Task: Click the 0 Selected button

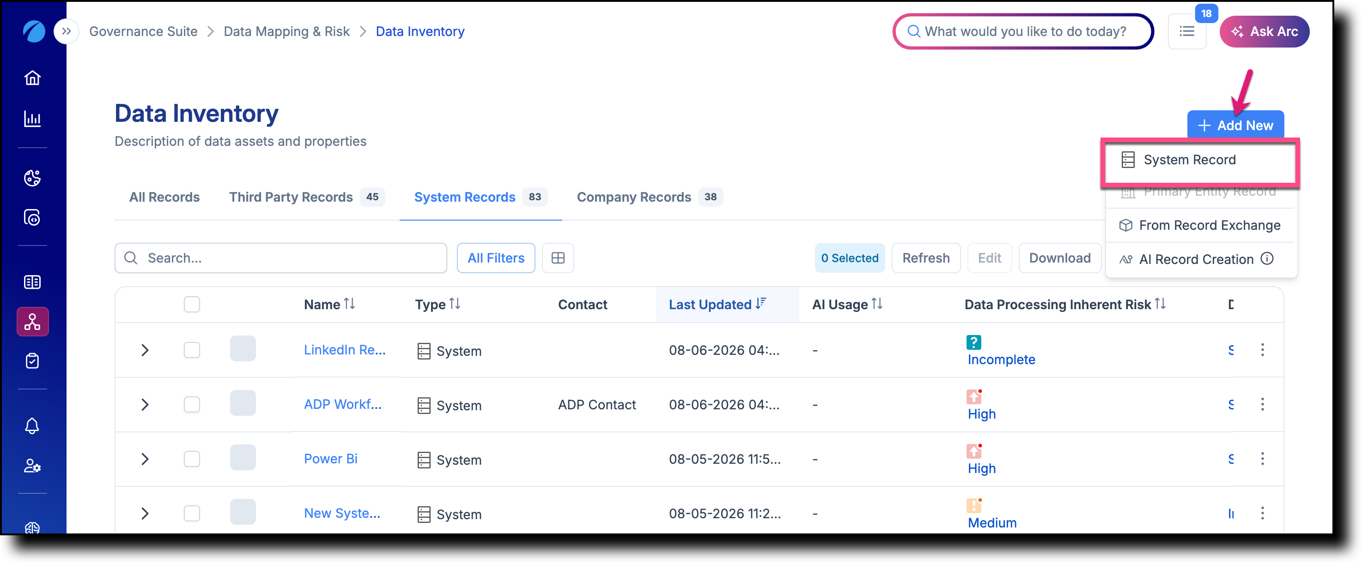Action: click(x=850, y=258)
